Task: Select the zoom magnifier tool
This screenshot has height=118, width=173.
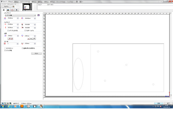Action: pyautogui.click(x=5, y=103)
